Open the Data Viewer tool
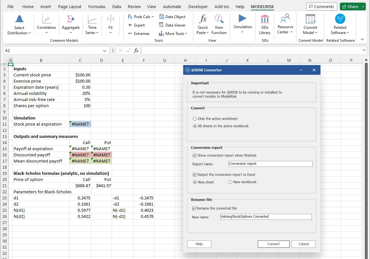370x259 pixels. click(x=173, y=25)
